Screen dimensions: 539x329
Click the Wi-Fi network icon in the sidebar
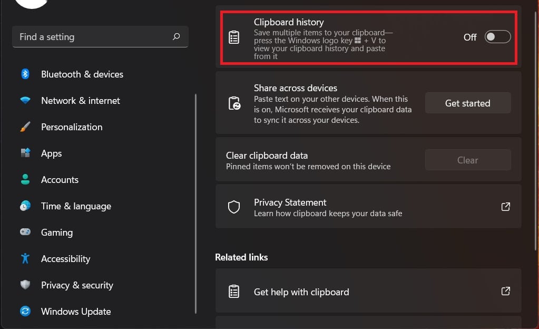(x=25, y=100)
